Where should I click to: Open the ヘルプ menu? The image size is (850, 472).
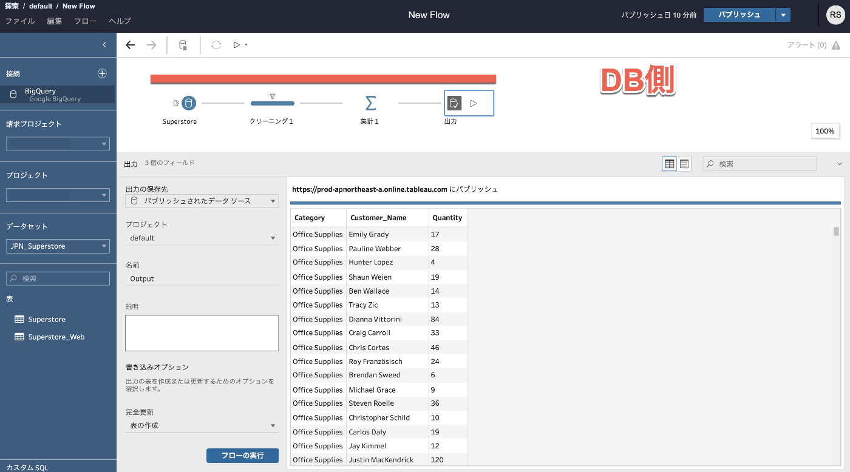click(120, 21)
